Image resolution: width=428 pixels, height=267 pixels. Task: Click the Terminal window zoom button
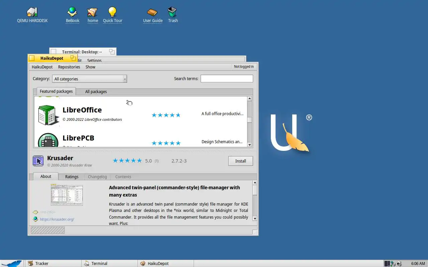tap(112, 52)
